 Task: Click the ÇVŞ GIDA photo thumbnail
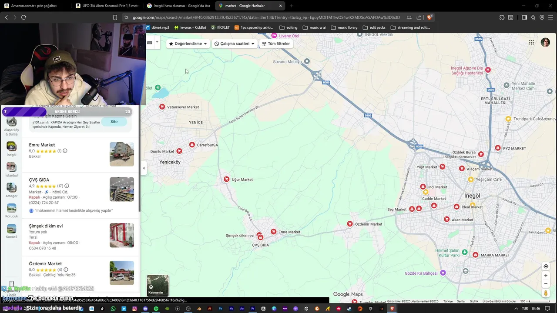pos(122,189)
